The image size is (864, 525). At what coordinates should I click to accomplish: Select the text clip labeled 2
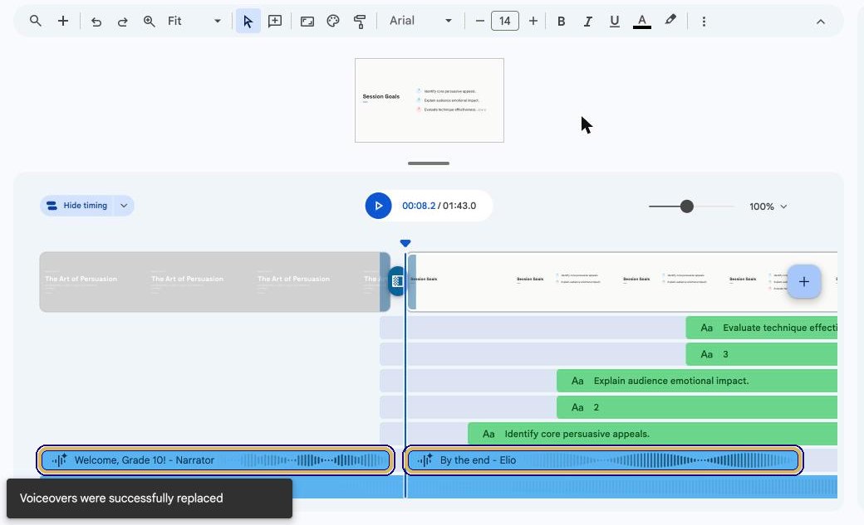point(697,407)
